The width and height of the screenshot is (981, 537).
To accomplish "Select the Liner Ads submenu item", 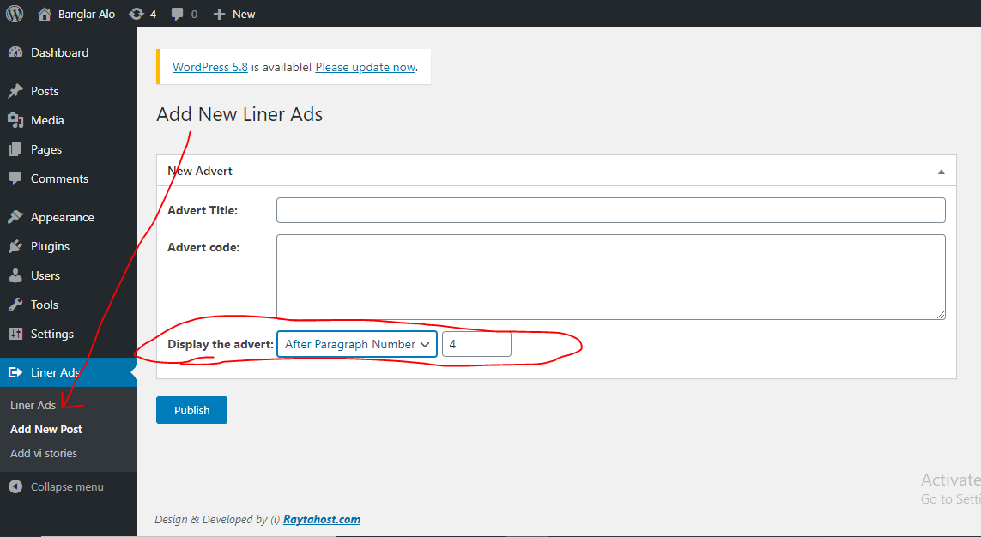I will (33, 405).
